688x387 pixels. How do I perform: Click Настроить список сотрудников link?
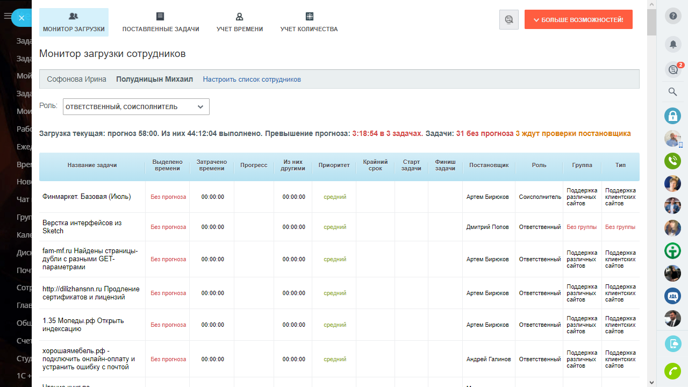(x=252, y=80)
